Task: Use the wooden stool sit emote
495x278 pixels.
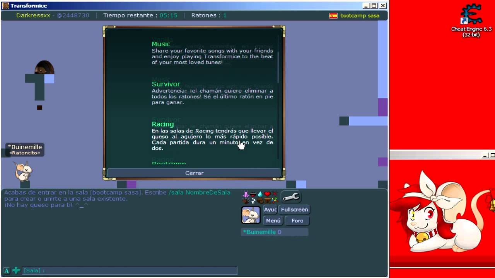Action: tap(268, 201)
